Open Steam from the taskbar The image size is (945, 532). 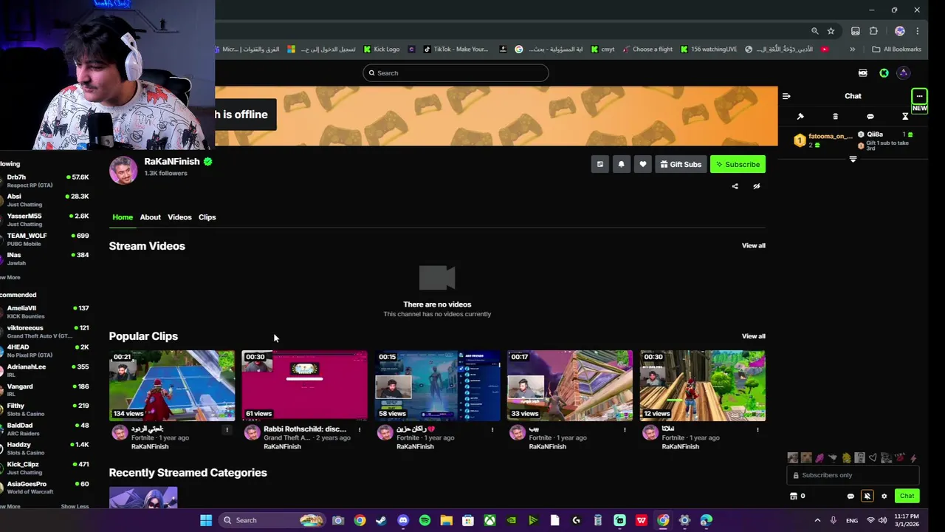381,520
